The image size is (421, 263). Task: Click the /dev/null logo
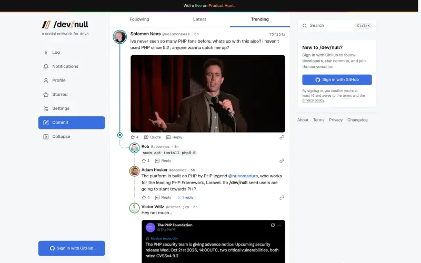[65, 24]
